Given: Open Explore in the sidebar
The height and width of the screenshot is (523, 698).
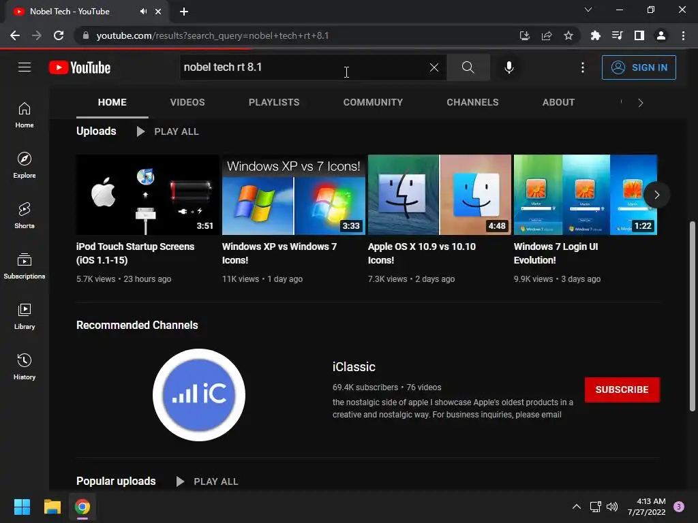Looking at the screenshot, I should [x=25, y=165].
